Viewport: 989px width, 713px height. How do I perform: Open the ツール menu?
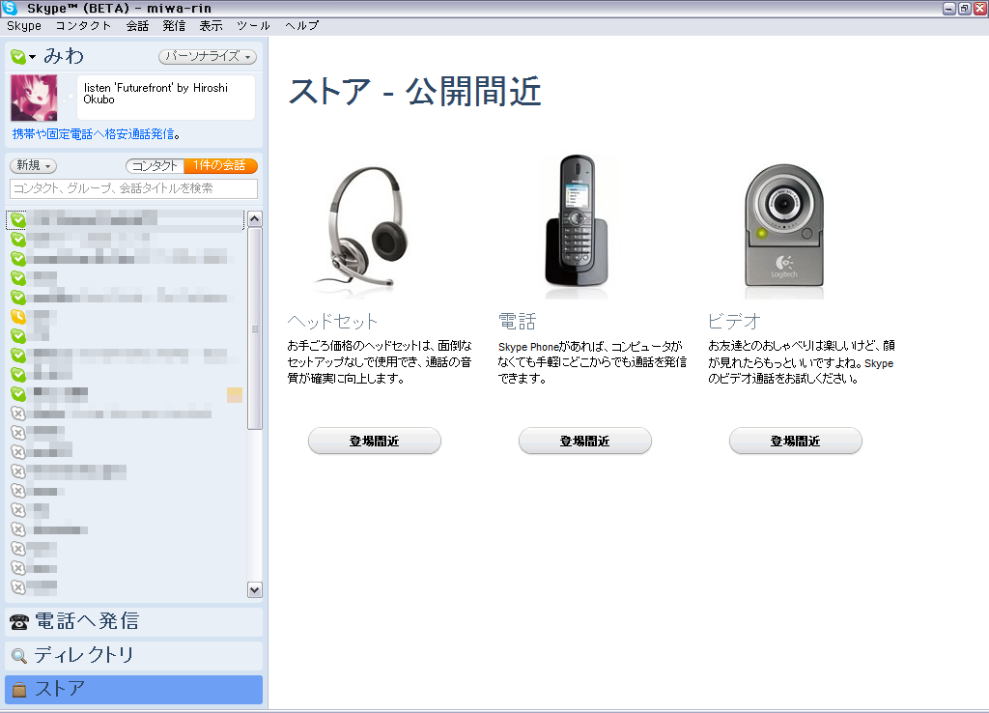[253, 26]
